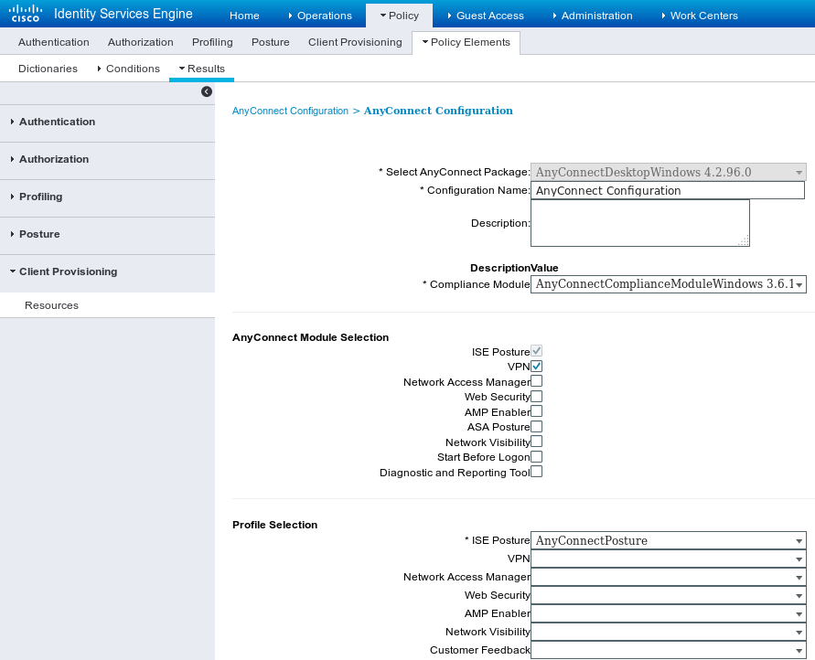Expand the Profiling sidebar section
Viewport: 815px width, 660px height.
[x=107, y=197]
